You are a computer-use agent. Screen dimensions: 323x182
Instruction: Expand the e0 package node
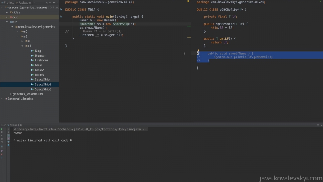pos(22,41)
